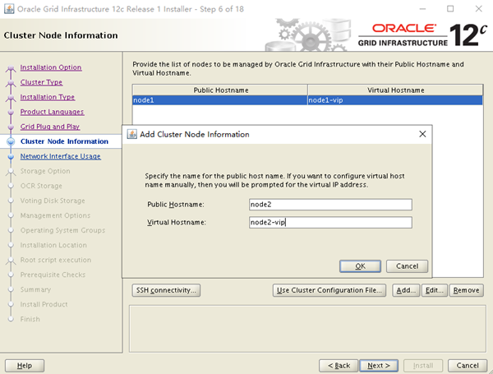The width and height of the screenshot is (493, 374).
Task: Click the Operating System Groups step
Action: click(x=63, y=230)
